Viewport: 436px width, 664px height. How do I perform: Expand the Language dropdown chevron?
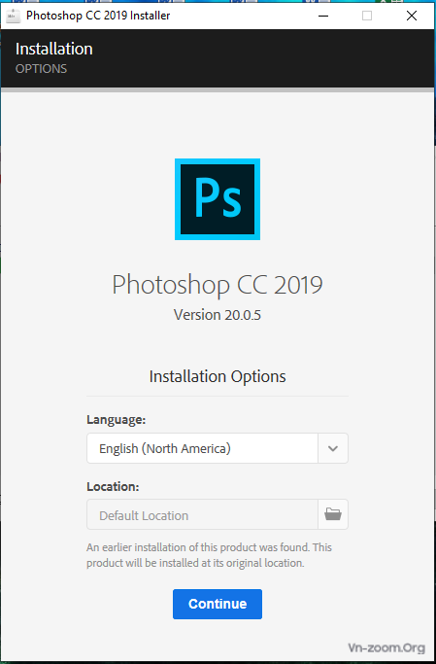tap(333, 448)
